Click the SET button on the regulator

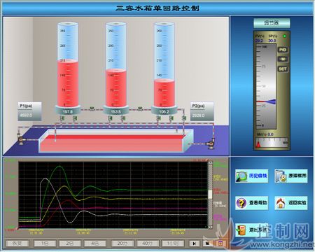(x=283, y=69)
